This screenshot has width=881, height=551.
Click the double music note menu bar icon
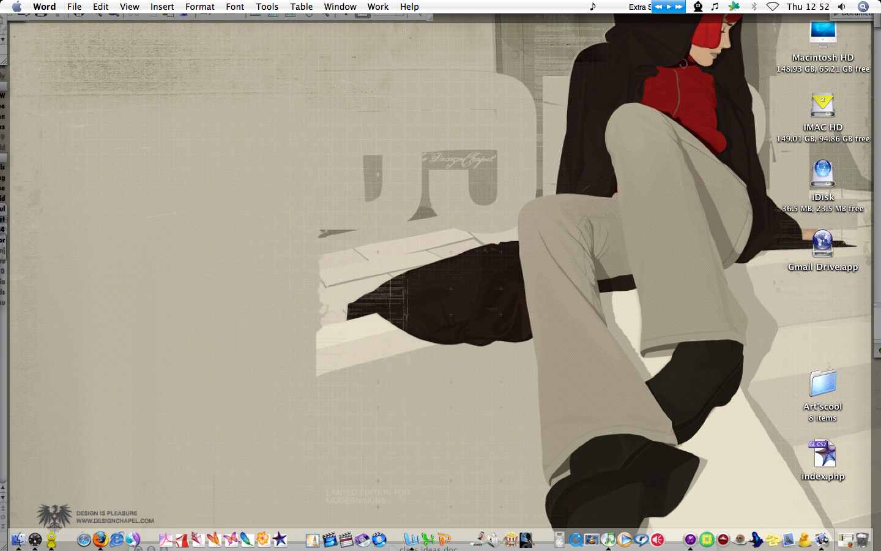point(715,7)
